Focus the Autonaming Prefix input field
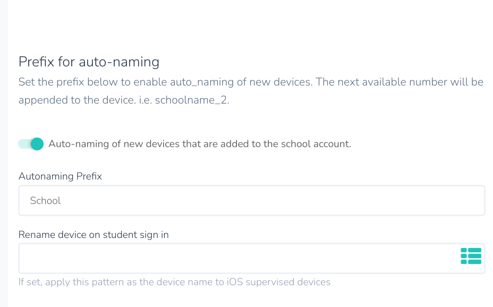 (251, 200)
